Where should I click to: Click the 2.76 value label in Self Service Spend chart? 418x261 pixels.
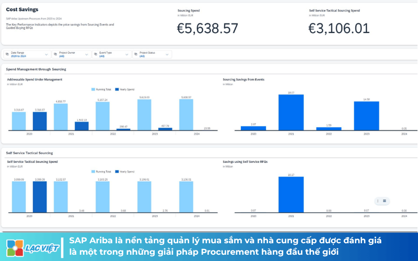click(165, 211)
